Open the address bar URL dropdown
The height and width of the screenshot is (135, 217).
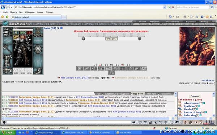tap(165, 7)
